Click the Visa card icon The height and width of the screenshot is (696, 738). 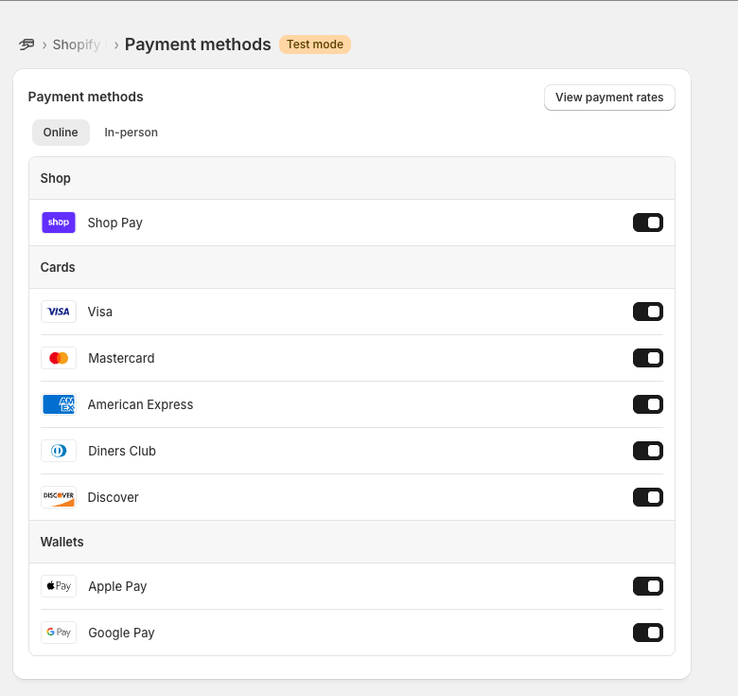click(x=59, y=312)
